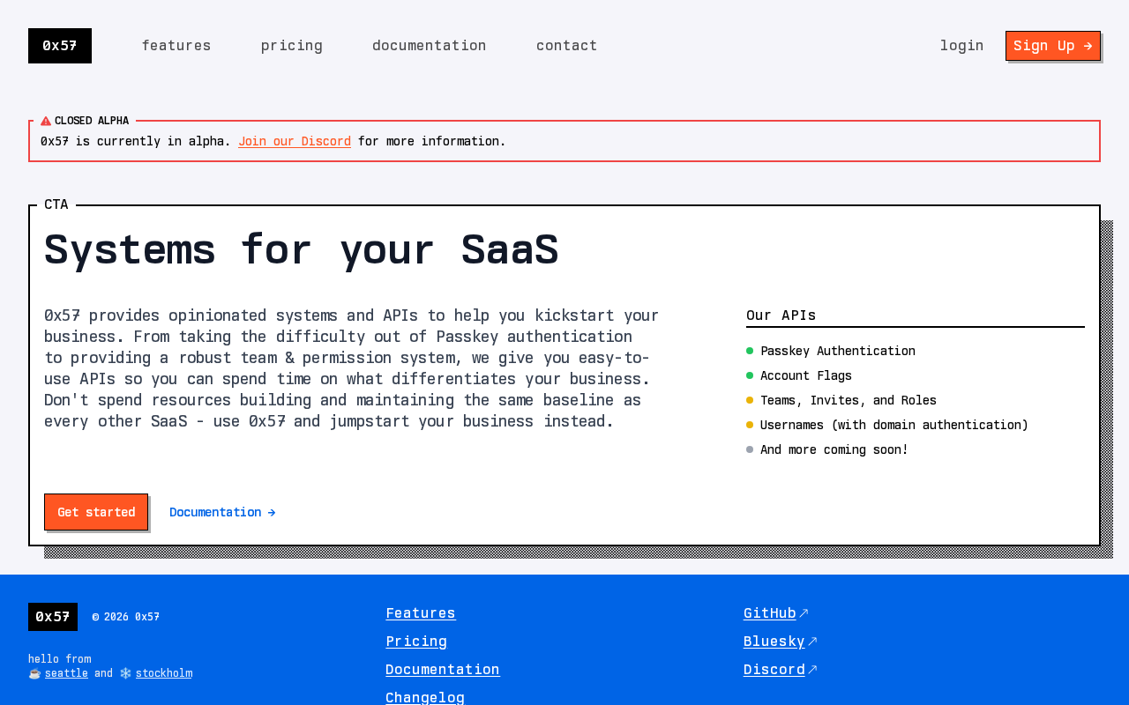Select contact in the top navigation
This screenshot has width=1129, height=705.
pyautogui.click(x=567, y=46)
